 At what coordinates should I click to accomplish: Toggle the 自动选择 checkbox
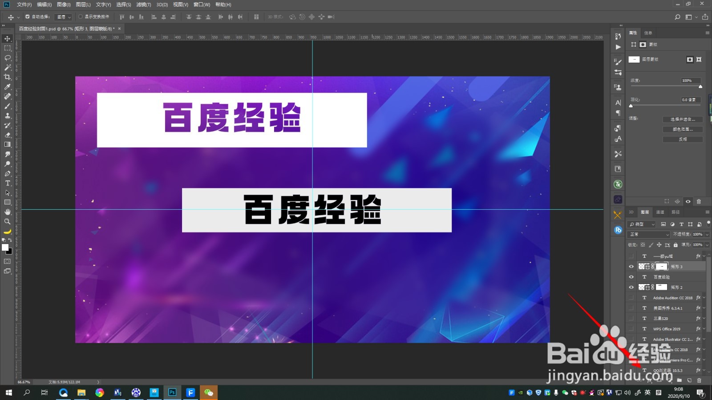28,17
